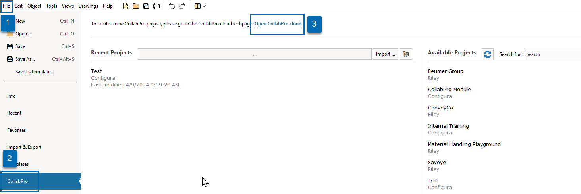The height and width of the screenshot is (194, 581).
Task: Click the wide '...' path button
Action: 255,54
